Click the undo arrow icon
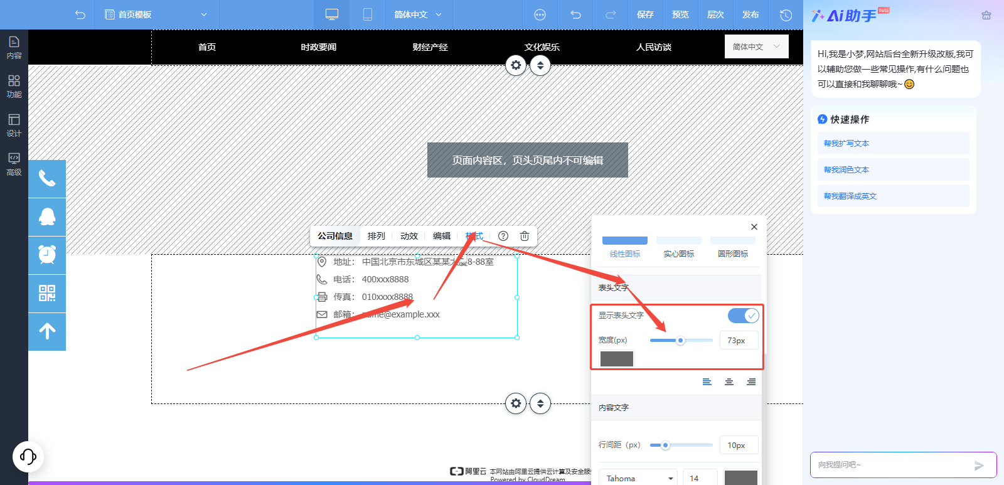This screenshot has width=1004, height=485. (x=575, y=14)
